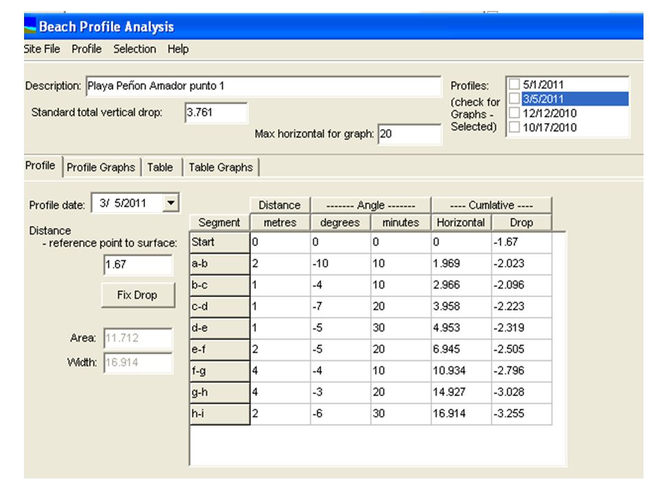The width and height of the screenshot is (660, 495).
Task: Select the e-f segment row header
Action: point(220,349)
